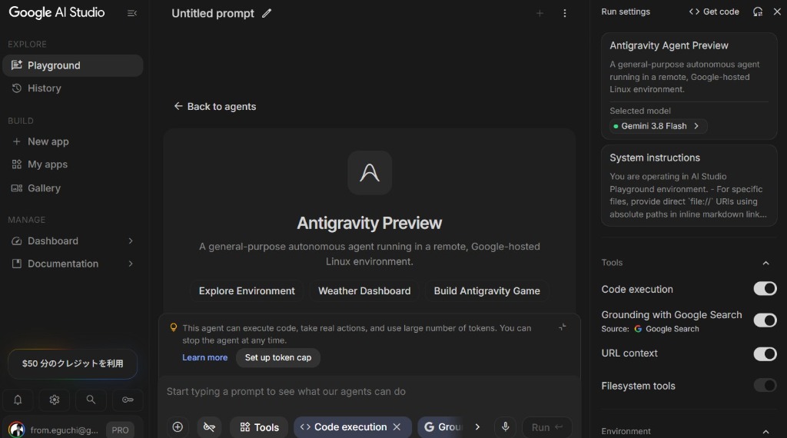Viewport: 787px width, 438px height.
Task: Click the microphone icon
Action: click(506, 427)
